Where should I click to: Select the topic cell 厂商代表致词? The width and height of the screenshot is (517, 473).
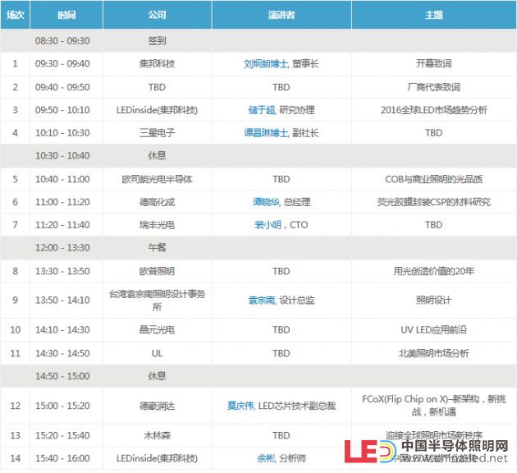pos(434,87)
